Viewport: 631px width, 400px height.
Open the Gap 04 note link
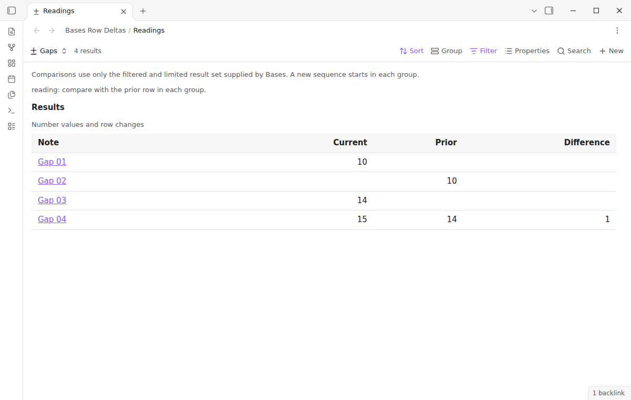tap(52, 219)
